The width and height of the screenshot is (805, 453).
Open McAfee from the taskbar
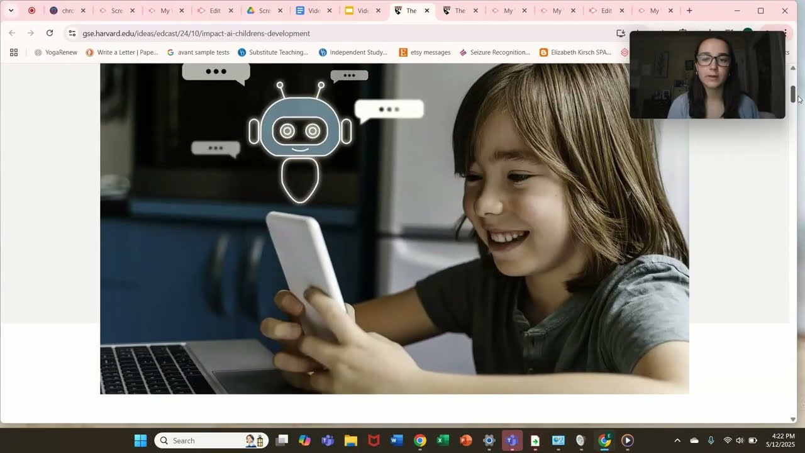coord(374,440)
